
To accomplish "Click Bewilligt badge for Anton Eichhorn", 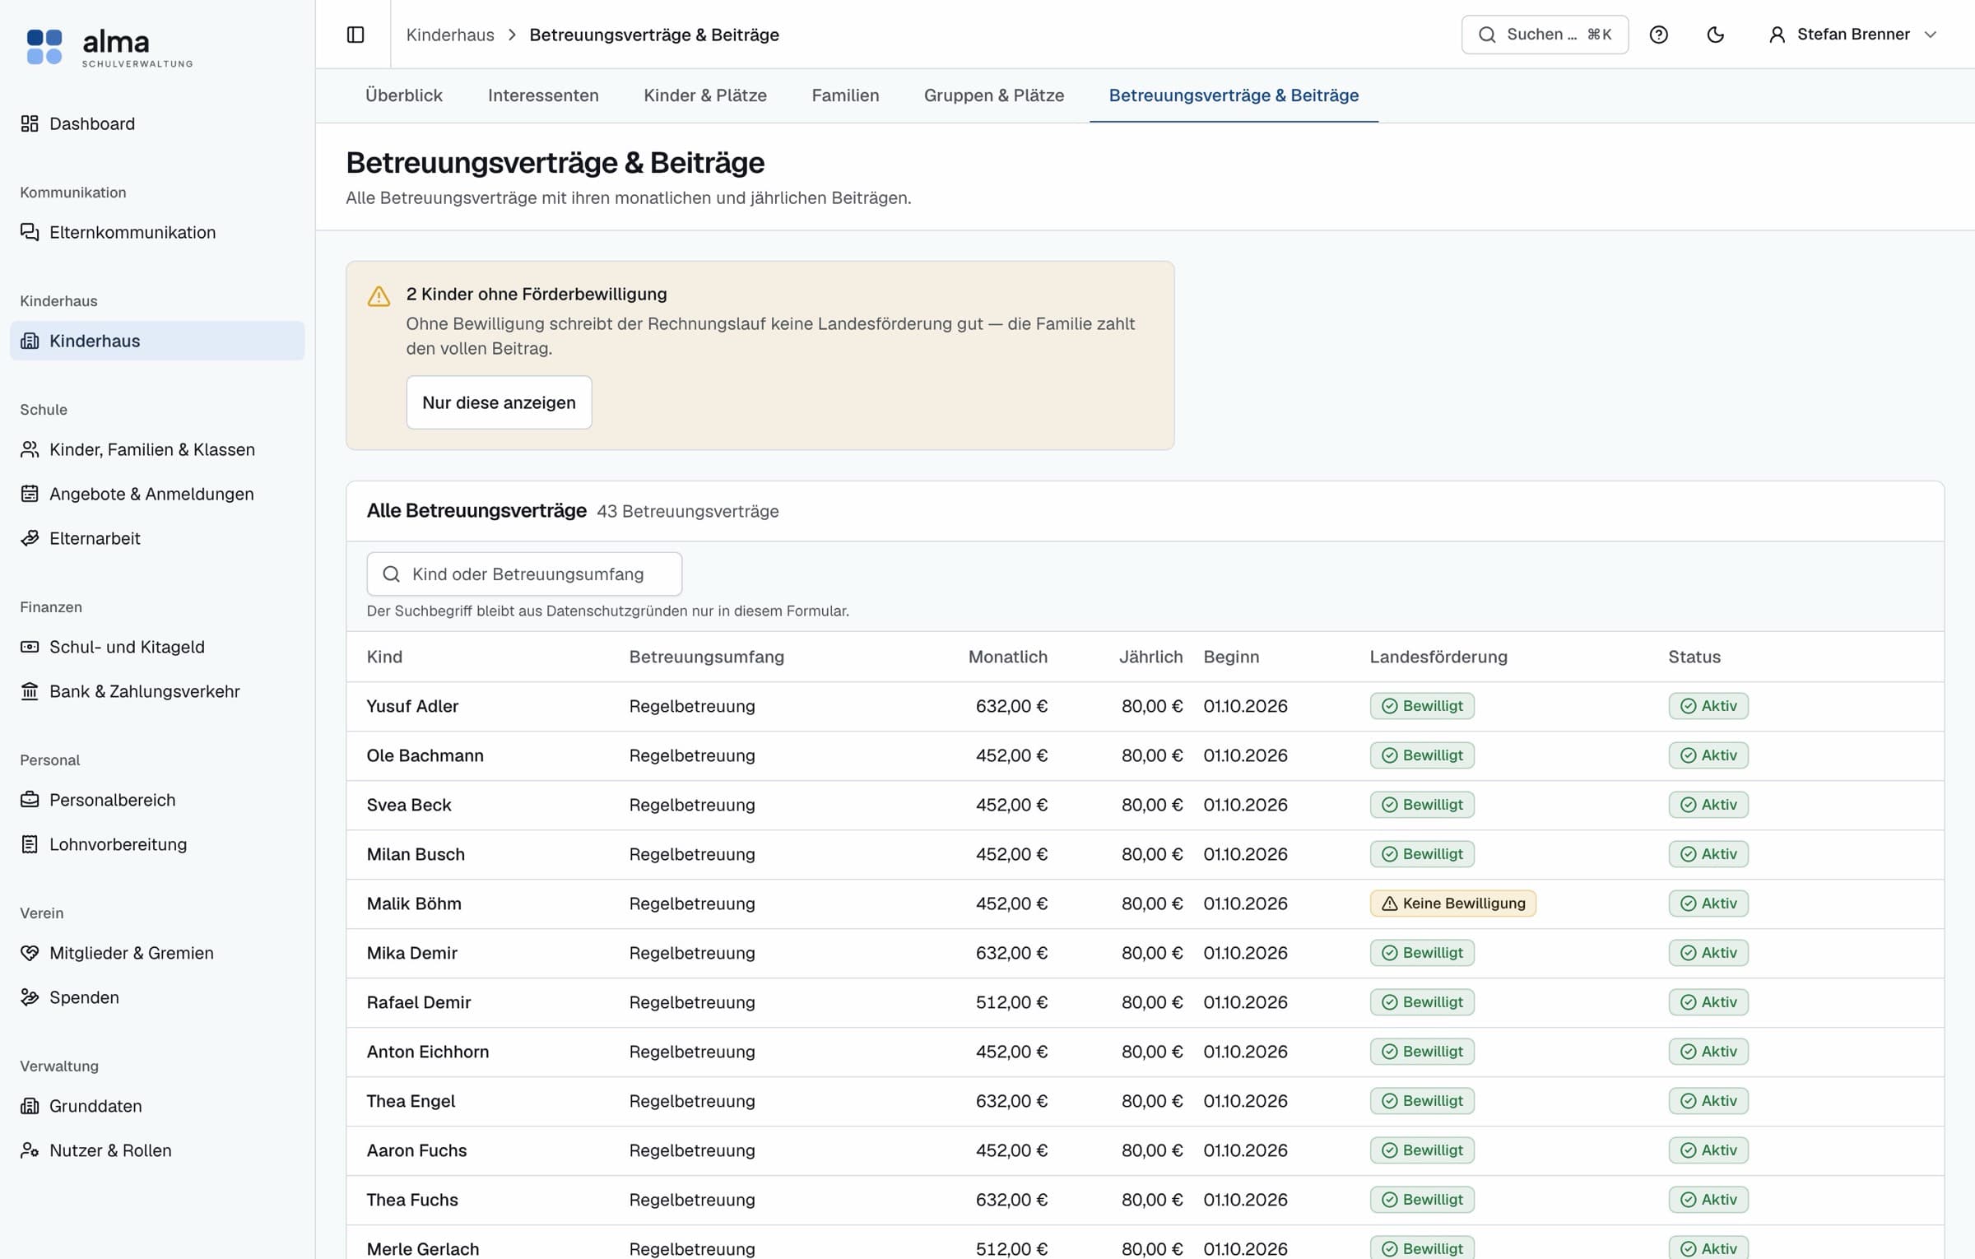I will point(1422,1052).
